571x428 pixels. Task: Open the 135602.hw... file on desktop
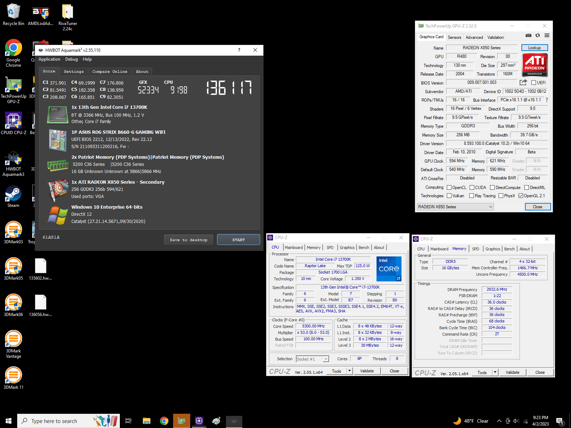click(x=40, y=269)
